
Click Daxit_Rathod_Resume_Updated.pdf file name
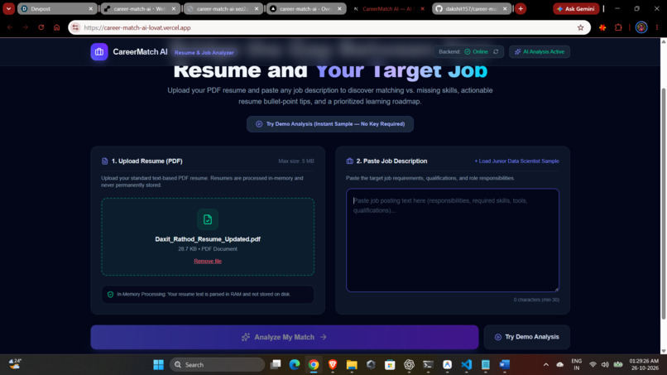click(208, 239)
